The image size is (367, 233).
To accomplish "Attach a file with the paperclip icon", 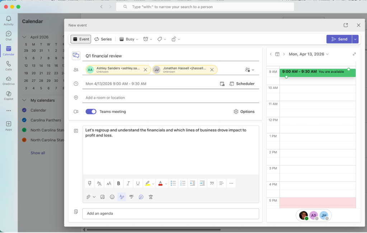I will [x=89, y=197].
